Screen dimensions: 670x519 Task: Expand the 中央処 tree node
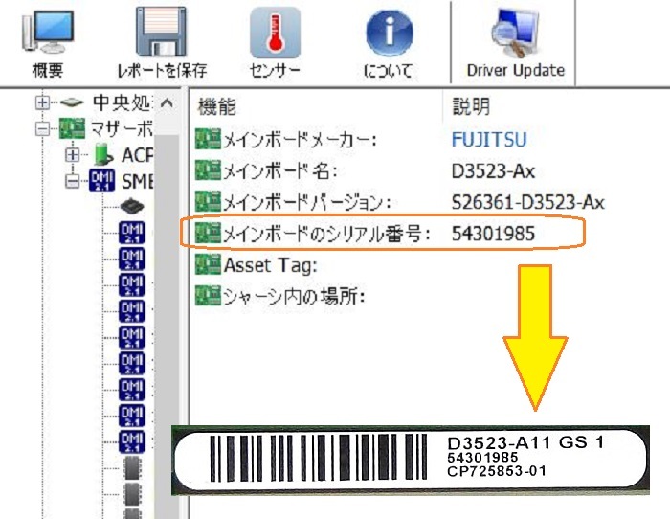click(42, 102)
